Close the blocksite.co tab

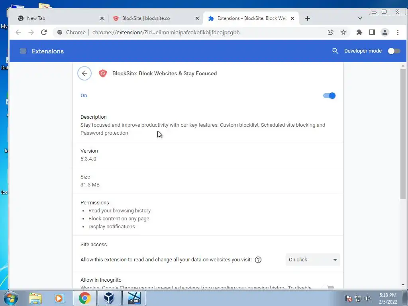[197, 18]
